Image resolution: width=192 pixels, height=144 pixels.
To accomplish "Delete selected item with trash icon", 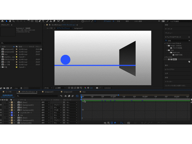I will [21, 88].
